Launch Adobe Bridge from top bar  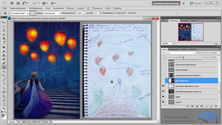(x=12, y=3)
